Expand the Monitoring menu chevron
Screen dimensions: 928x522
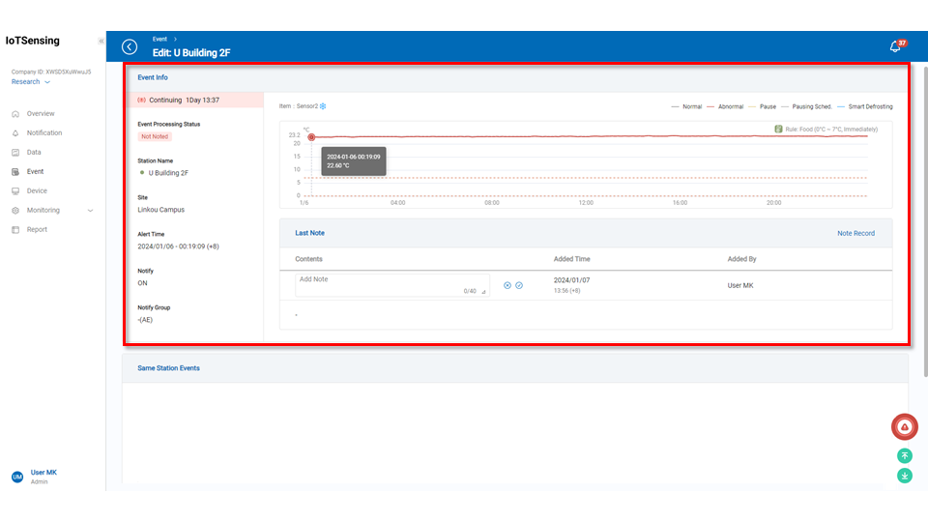[x=91, y=210]
